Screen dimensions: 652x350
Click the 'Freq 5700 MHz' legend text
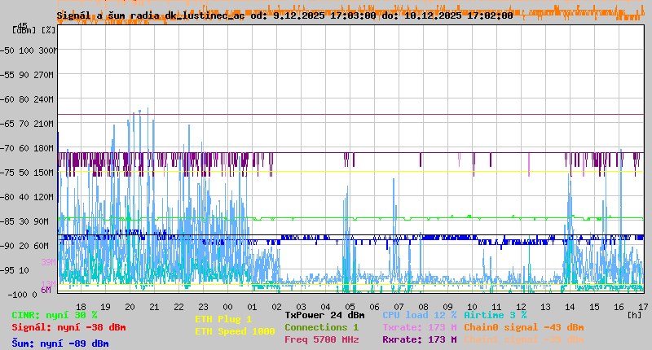click(x=322, y=339)
